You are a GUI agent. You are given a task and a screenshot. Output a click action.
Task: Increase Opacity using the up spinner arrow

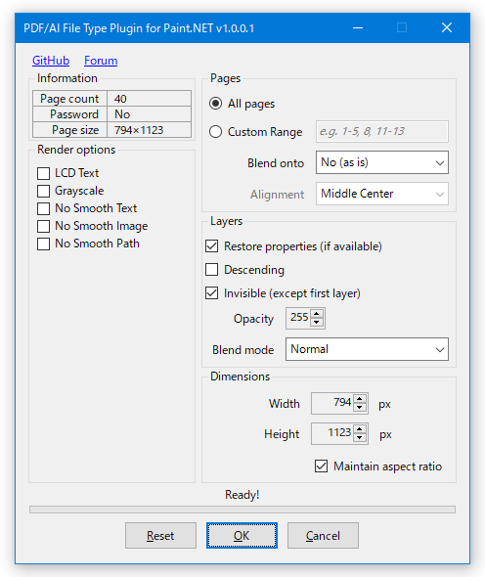coord(317,314)
